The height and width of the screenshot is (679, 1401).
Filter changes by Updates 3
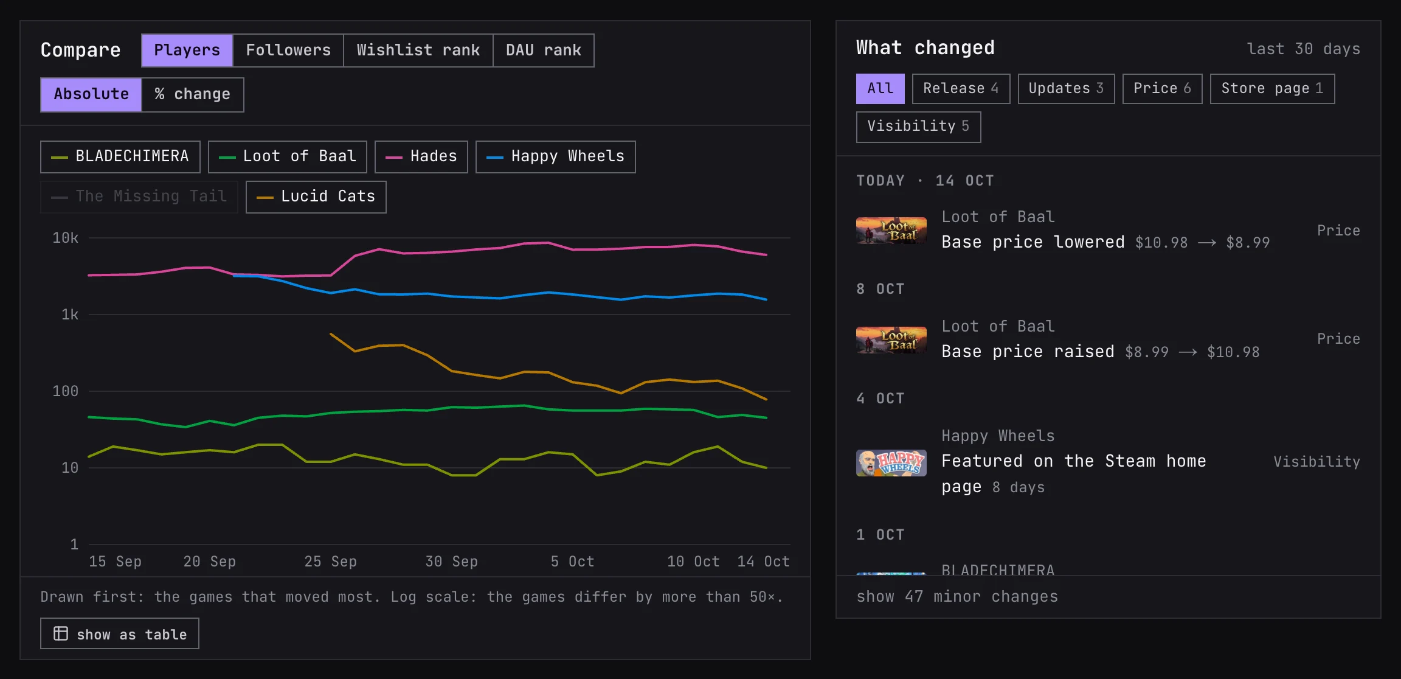[x=1067, y=89]
